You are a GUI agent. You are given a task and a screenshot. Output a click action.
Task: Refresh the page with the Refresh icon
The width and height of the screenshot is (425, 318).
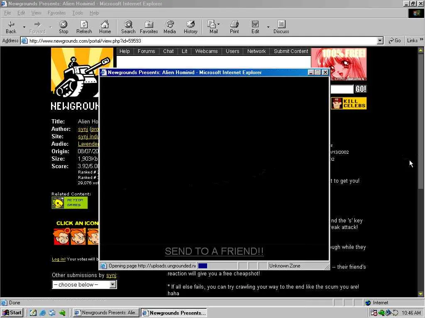[84, 27]
